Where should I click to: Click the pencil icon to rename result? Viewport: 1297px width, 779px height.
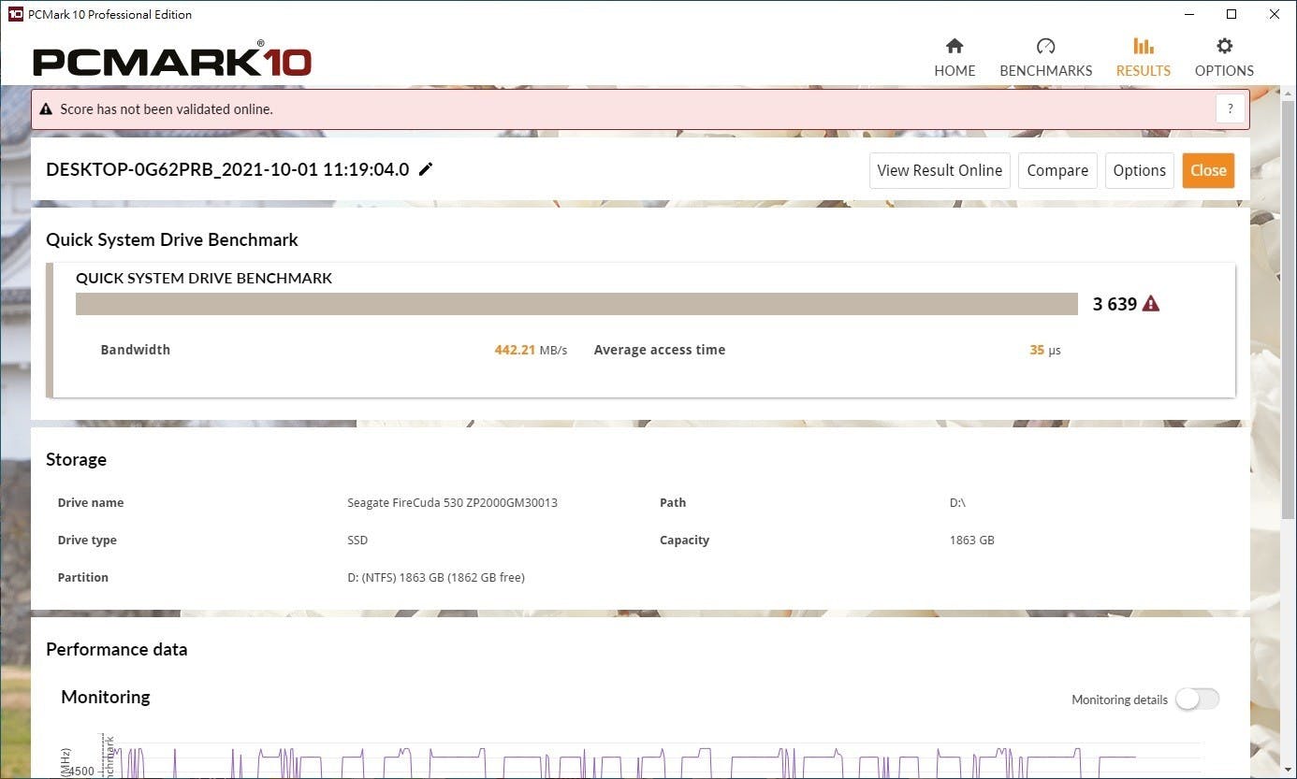tap(426, 169)
